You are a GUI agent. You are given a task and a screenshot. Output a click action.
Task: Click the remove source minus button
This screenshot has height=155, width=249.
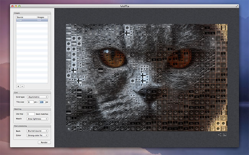pyautogui.click(x=22, y=87)
